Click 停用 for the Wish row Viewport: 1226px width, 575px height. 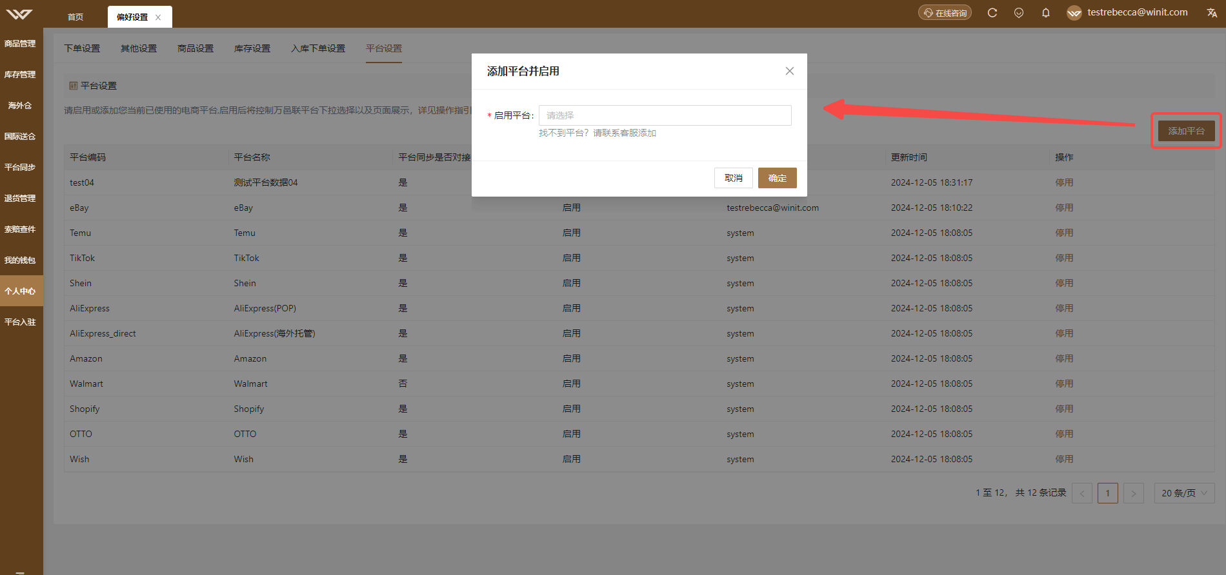(1064, 459)
